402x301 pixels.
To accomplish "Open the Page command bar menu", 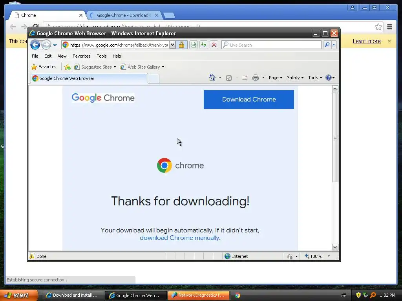I will click(x=275, y=78).
